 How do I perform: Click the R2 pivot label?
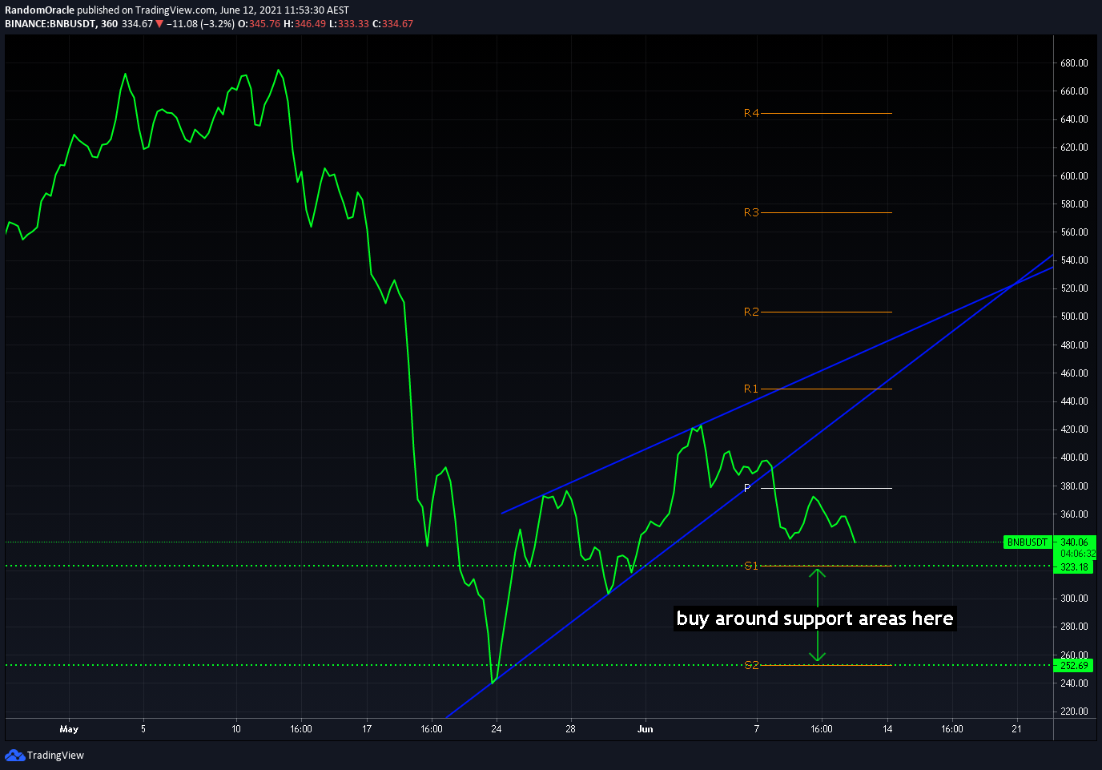[x=751, y=312]
